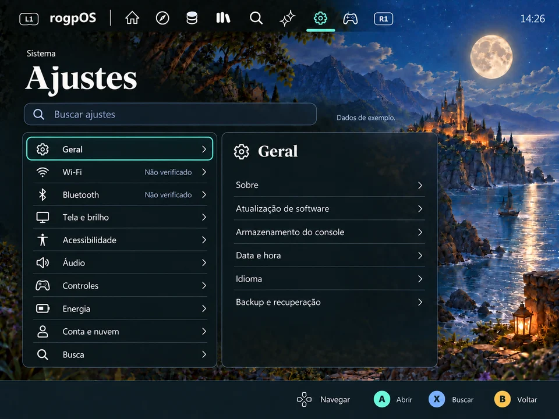Open the Home icon in top bar
The height and width of the screenshot is (419, 559).
[x=132, y=18]
